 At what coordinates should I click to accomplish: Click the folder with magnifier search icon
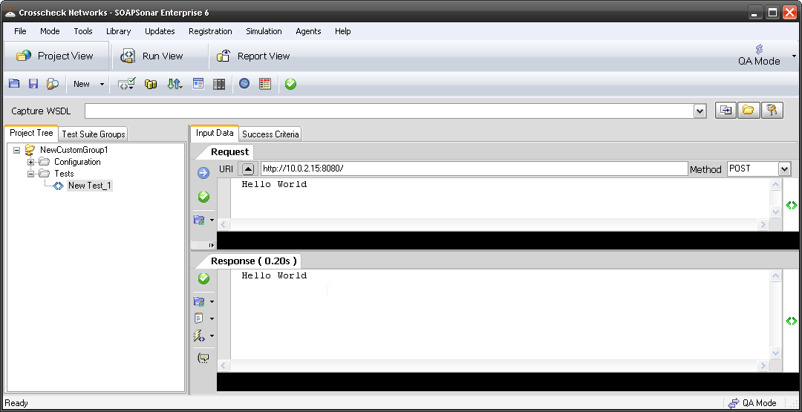52,84
